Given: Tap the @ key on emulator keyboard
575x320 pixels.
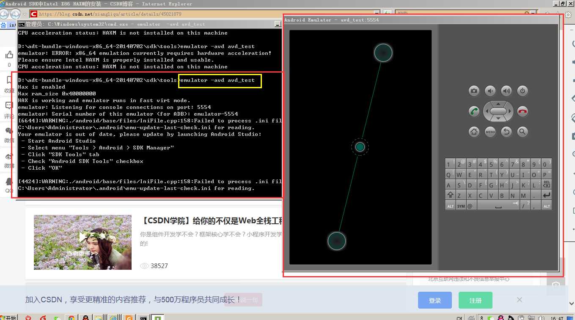Looking at the screenshot, I should (x=471, y=206).
